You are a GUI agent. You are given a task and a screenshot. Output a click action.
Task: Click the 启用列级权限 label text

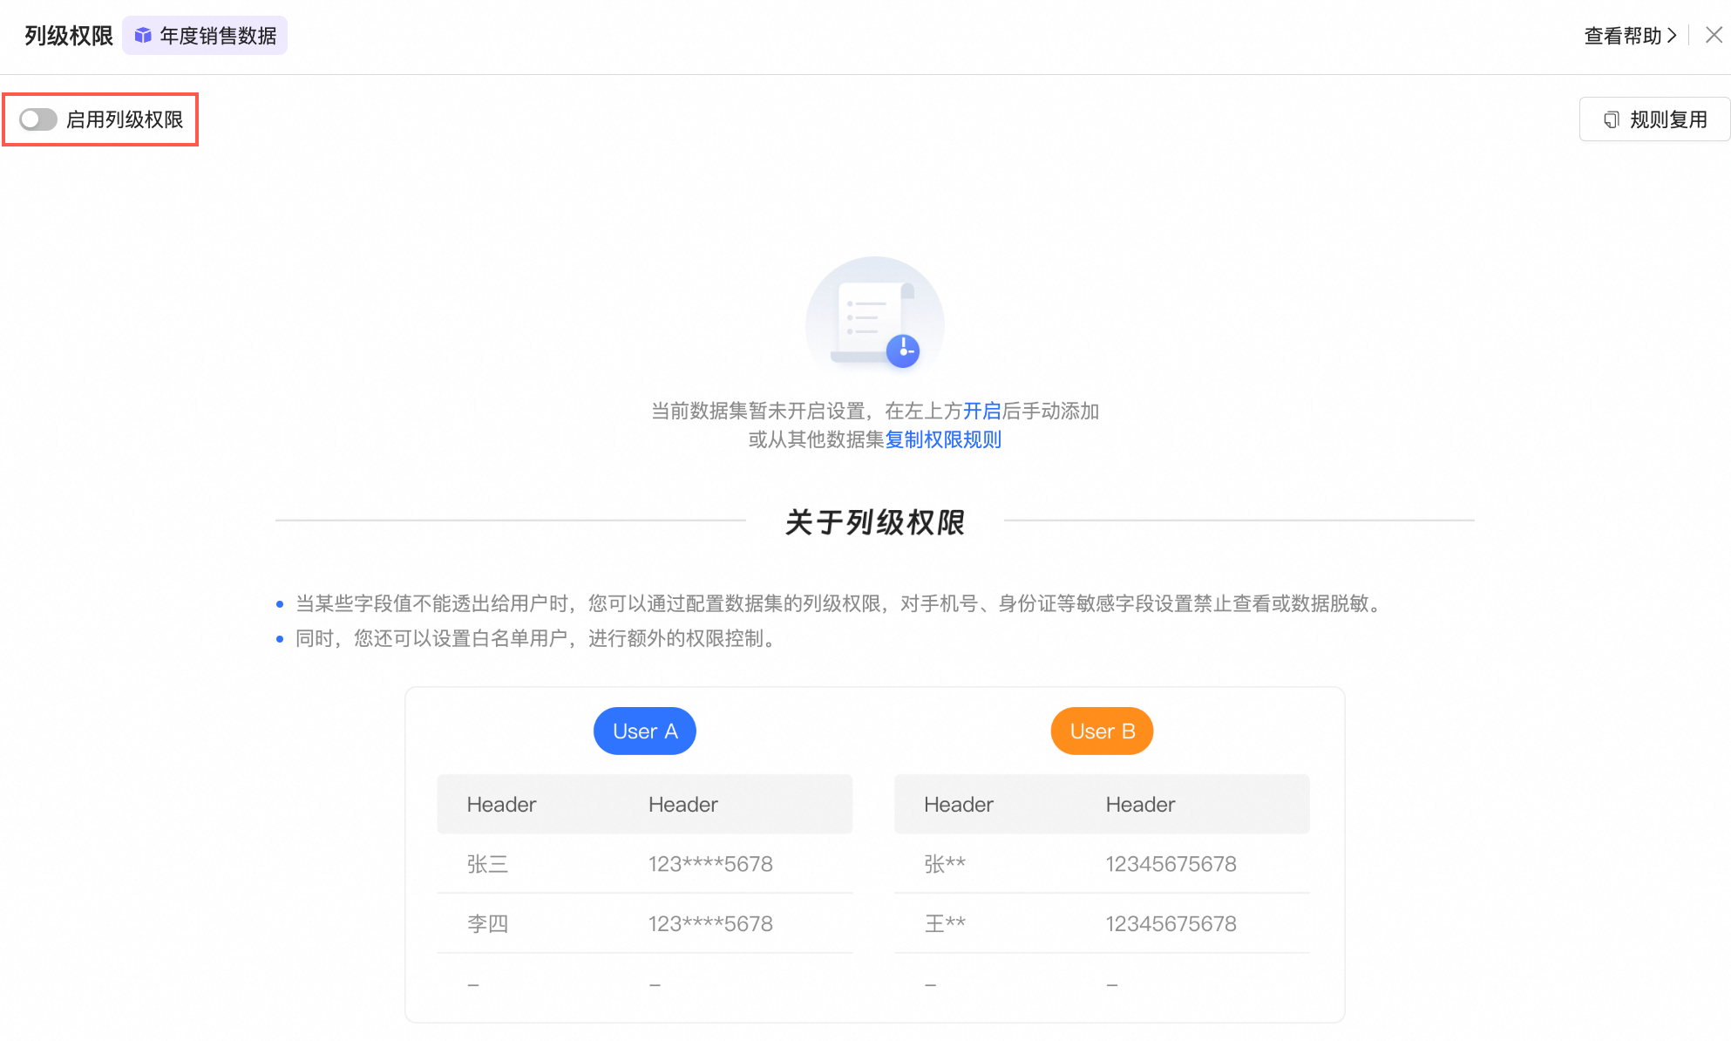pos(125,119)
